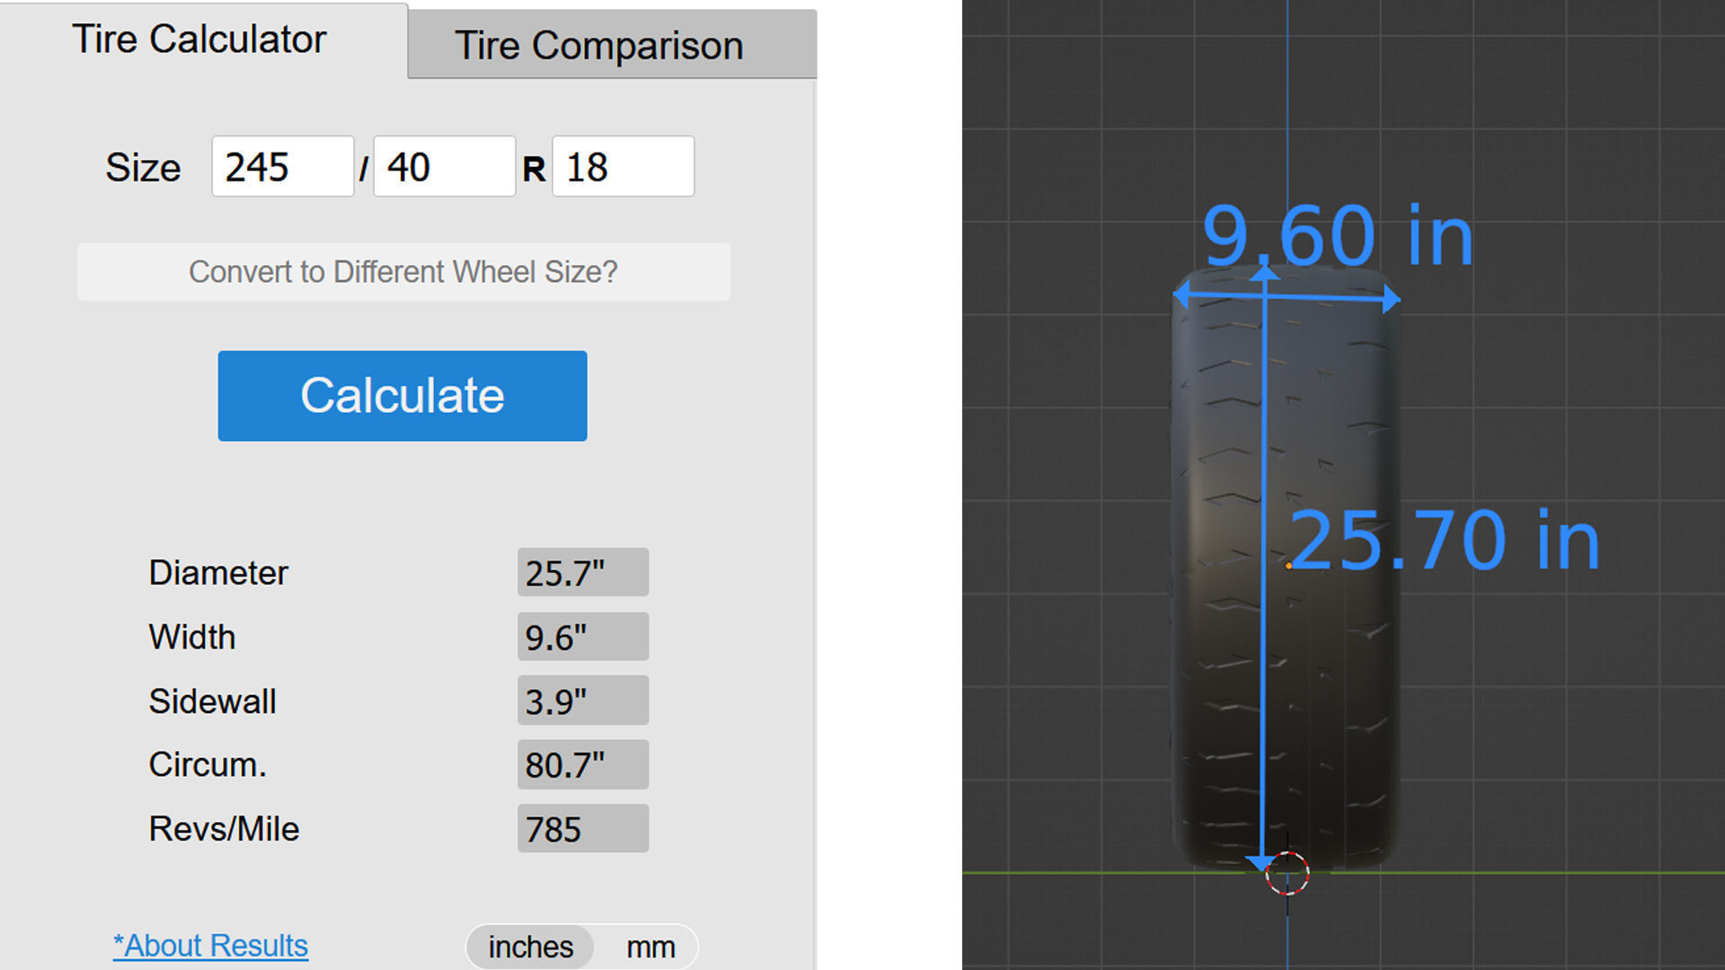Click the rim size field showing 18
This screenshot has width=1725, height=970.
point(623,167)
